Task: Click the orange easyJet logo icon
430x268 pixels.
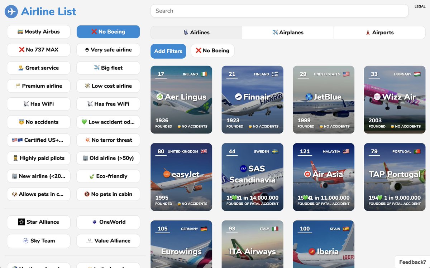Action: click(x=166, y=174)
